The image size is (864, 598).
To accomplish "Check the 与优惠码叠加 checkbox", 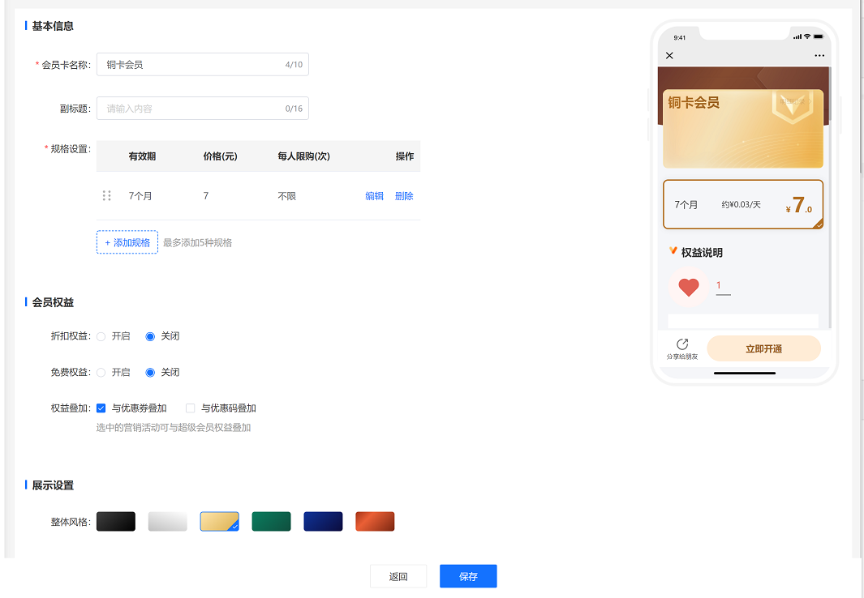I will (190, 408).
